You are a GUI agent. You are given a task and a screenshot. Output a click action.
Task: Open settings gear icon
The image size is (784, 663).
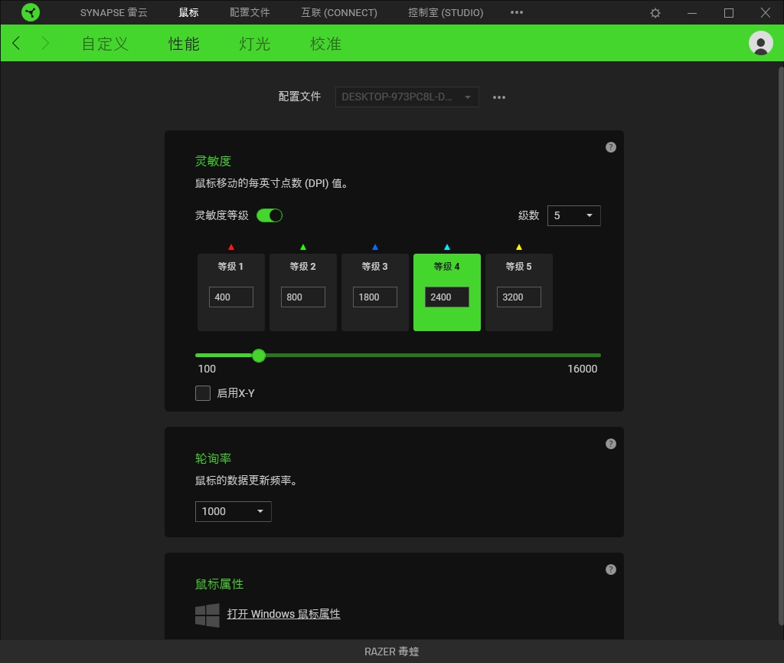655,13
